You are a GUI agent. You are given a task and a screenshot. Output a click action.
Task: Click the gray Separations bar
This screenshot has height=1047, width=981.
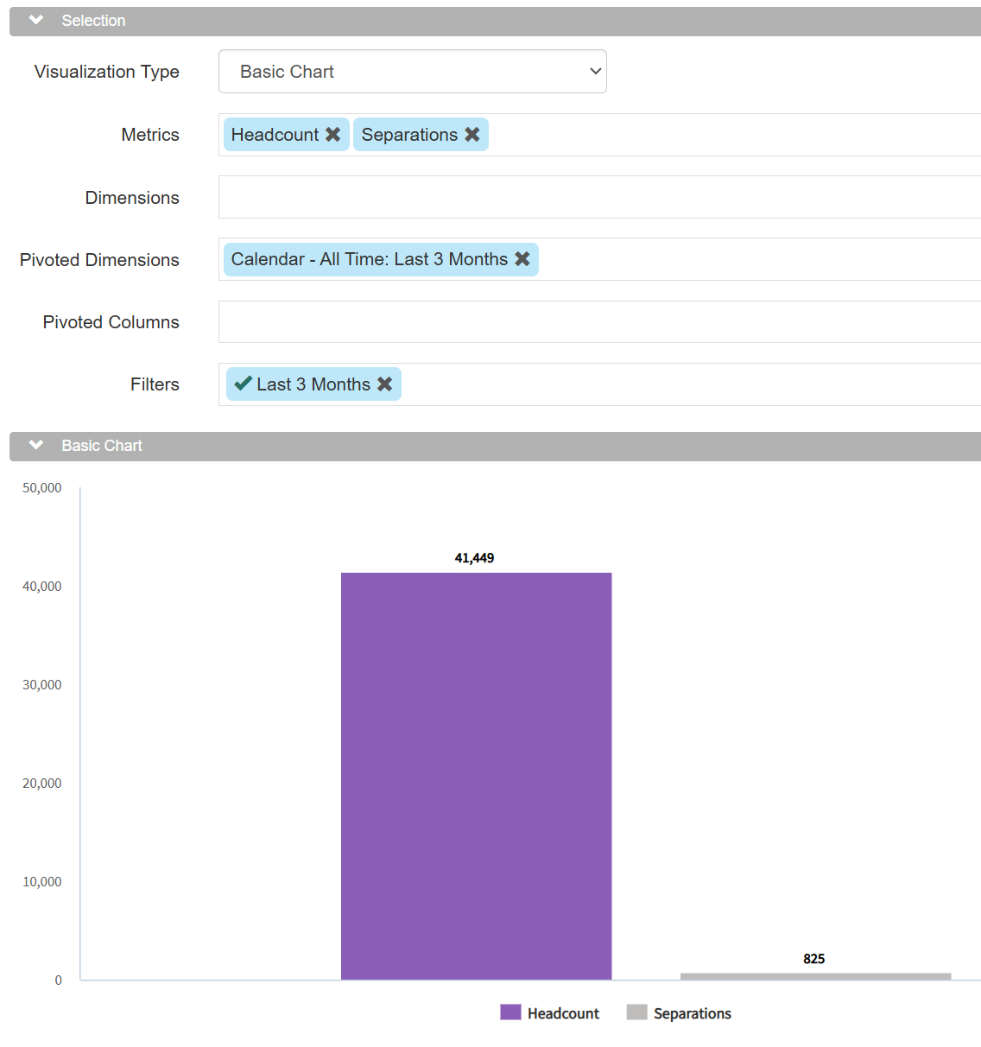[x=815, y=976]
